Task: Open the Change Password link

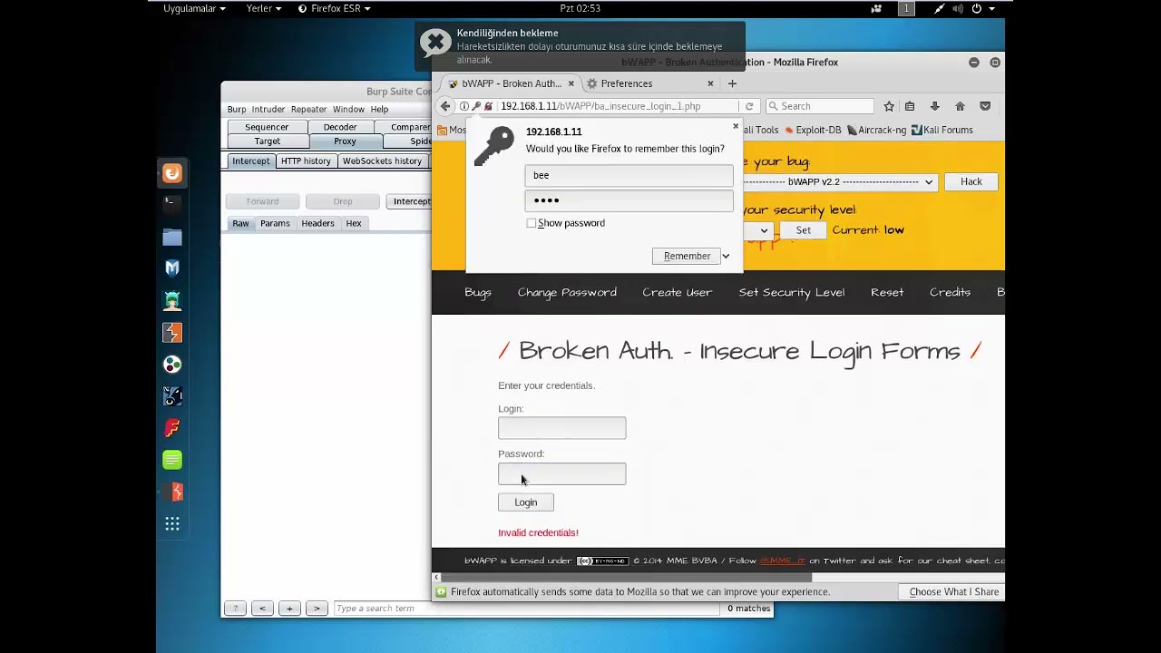Action: click(x=567, y=292)
